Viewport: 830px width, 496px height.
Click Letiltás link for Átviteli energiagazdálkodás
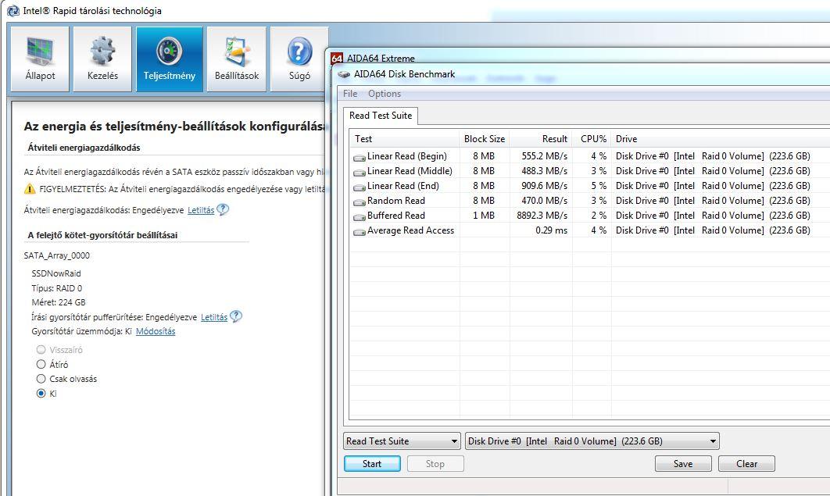[201, 210]
